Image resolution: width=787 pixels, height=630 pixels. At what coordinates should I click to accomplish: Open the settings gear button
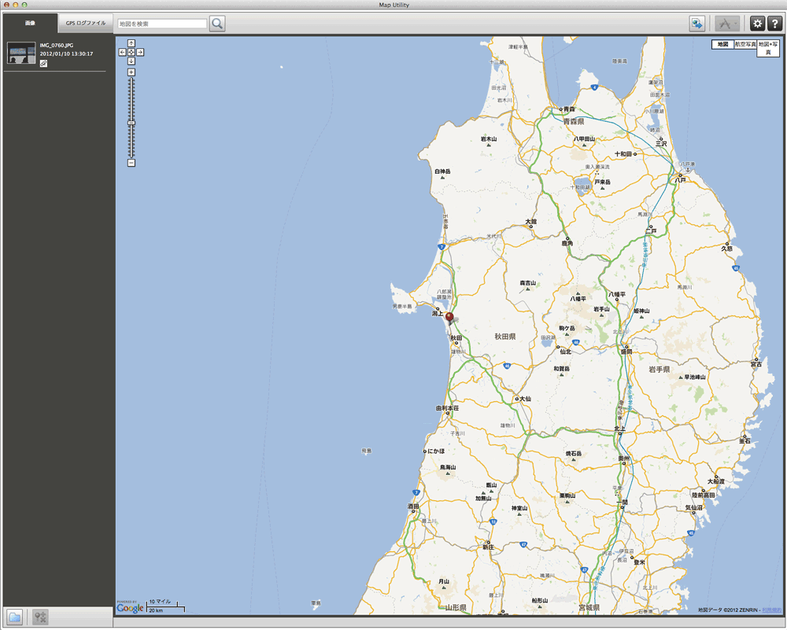coord(758,24)
